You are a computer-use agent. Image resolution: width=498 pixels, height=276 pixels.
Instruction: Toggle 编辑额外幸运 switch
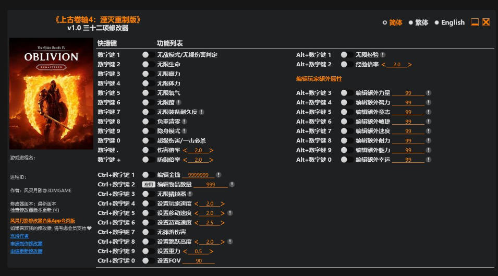point(346,160)
